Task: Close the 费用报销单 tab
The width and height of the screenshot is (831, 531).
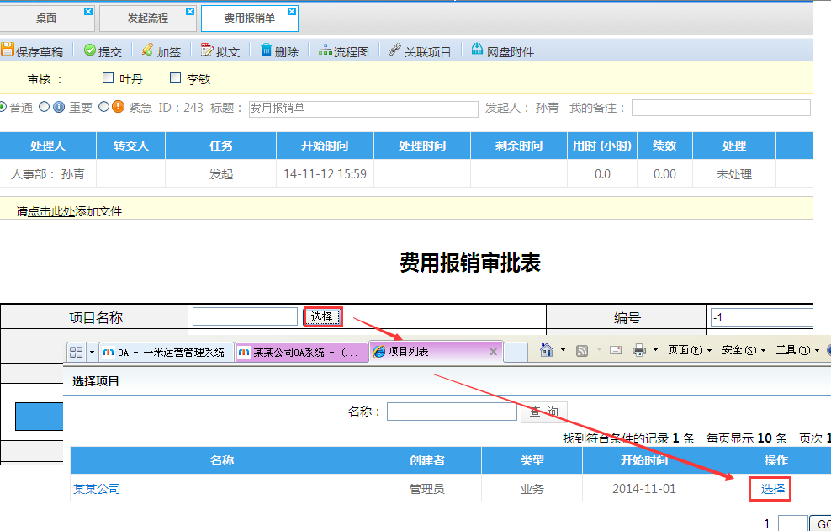Action: coord(292,11)
